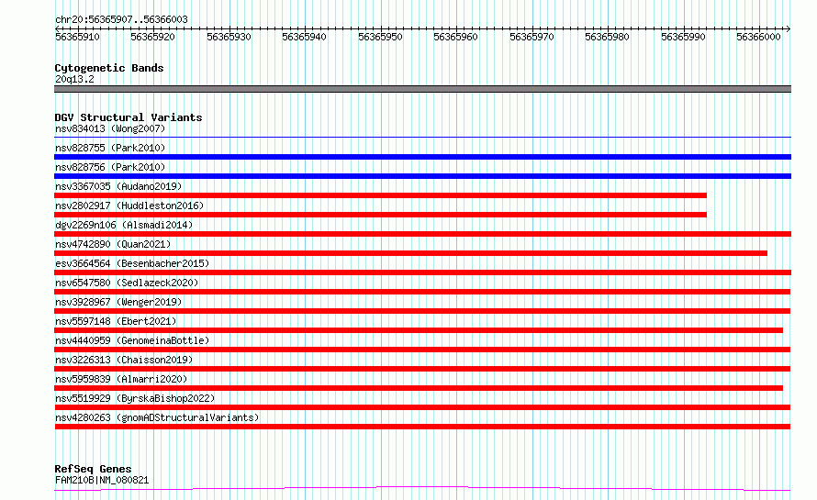Click ruler position 56365930

pyautogui.click(x=229, y=37)
